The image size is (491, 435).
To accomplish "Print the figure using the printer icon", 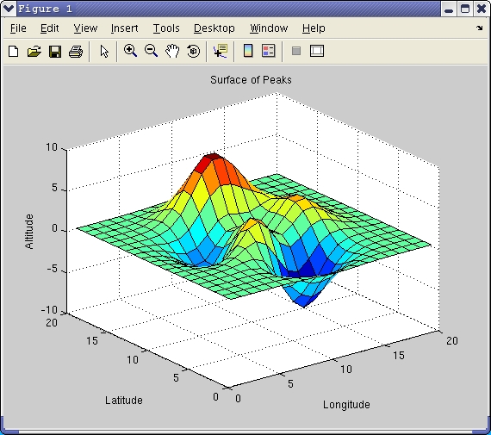I will 76,52.
